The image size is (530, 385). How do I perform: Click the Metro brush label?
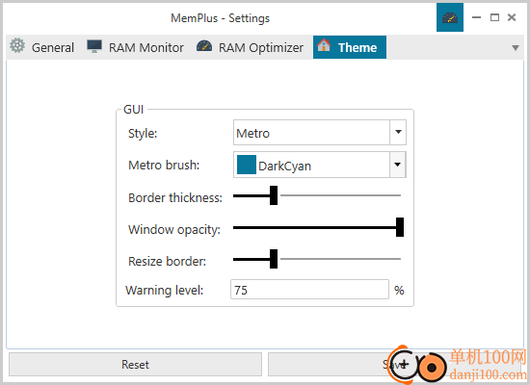(x=164, y=166)
